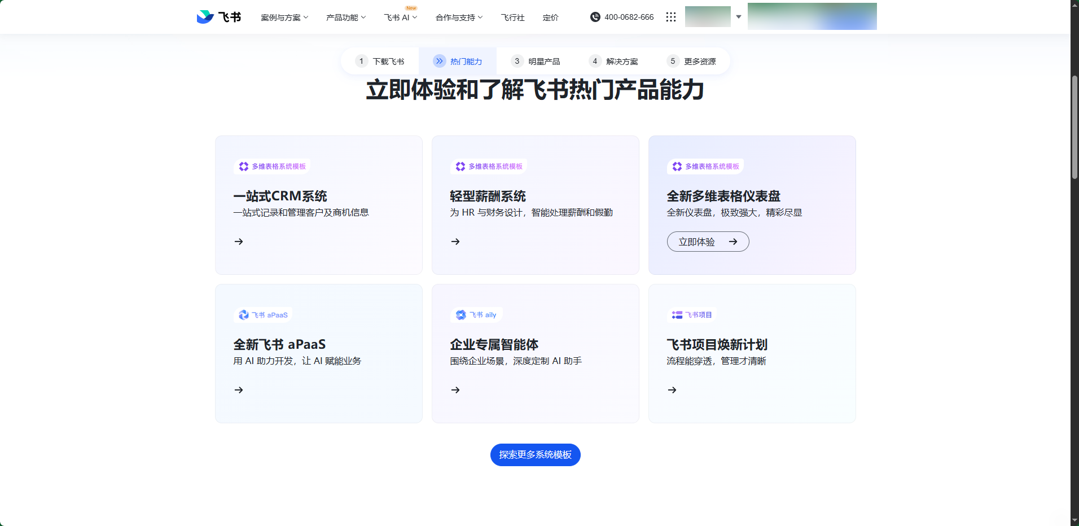This screenshot has height=526, width=1079.
Task: Select the 解决方案 step tab
Action: click(x=613, y=61)
